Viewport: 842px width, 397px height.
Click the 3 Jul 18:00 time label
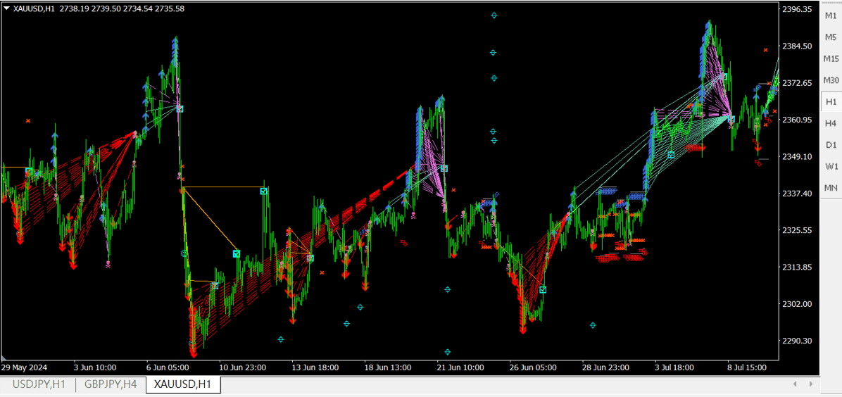676,367
